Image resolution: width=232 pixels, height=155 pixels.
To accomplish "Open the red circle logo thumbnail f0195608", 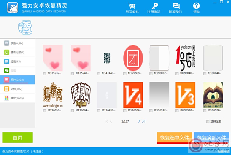I will click(x=133, y=58).
